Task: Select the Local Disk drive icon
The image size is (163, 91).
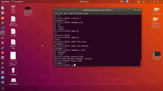Action: click(x=13, y=82)
